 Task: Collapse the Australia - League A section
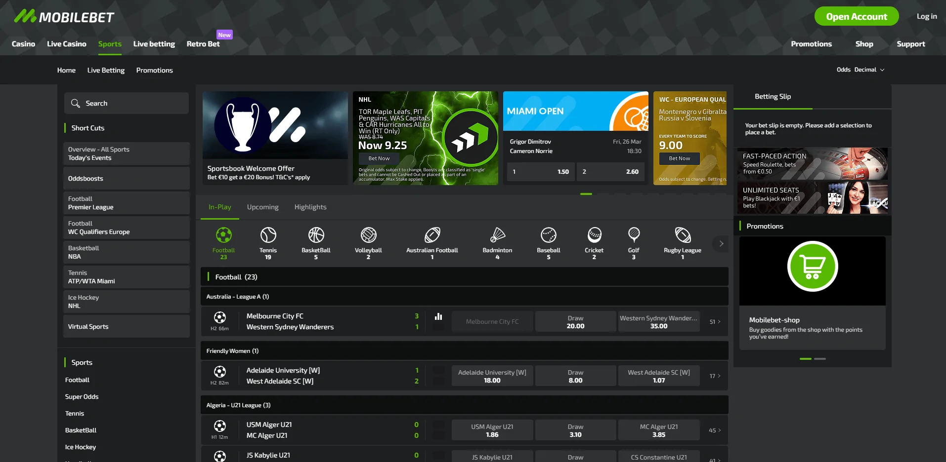(x=465, y=297)
